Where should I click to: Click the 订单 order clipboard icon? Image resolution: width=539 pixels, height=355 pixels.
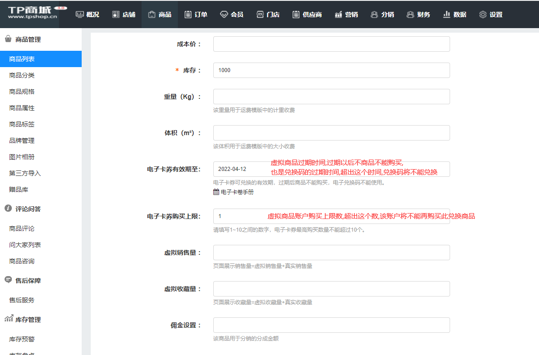[x=188, y=15]
